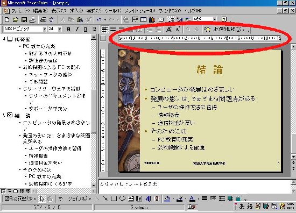Open the ウィンドウ menu
Viewport: 296px width, 213px height.
click(170, 11)
